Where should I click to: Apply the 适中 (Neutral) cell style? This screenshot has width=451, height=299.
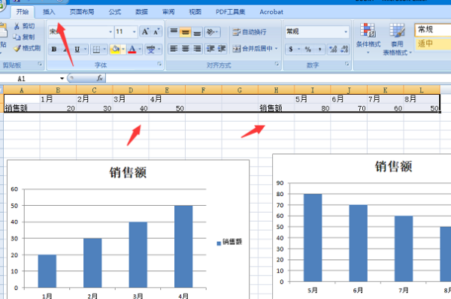coord(433,44)
